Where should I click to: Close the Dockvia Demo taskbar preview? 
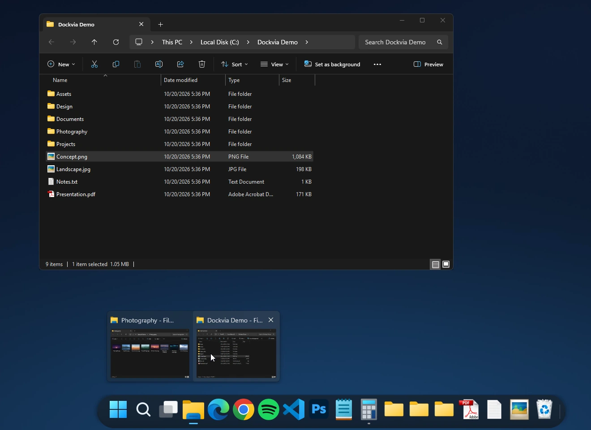(x=271, y=320)
